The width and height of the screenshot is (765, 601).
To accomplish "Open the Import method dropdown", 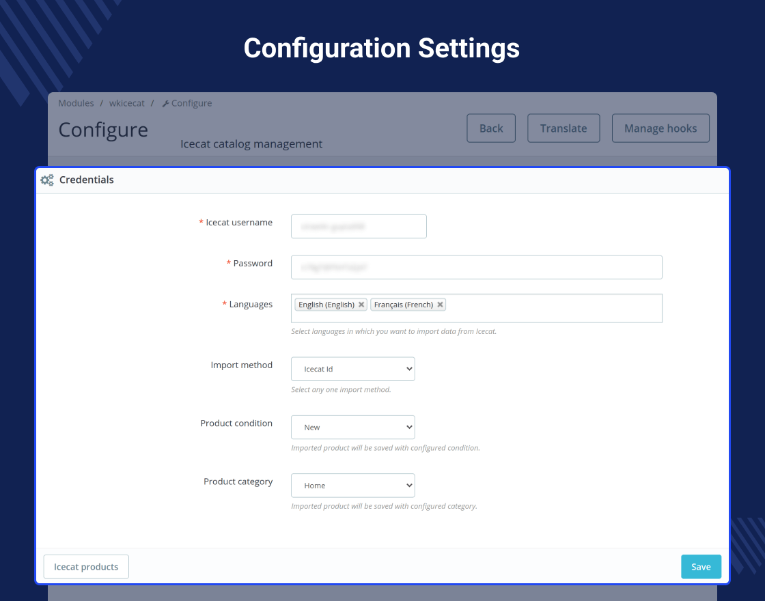I will [352, 369].
